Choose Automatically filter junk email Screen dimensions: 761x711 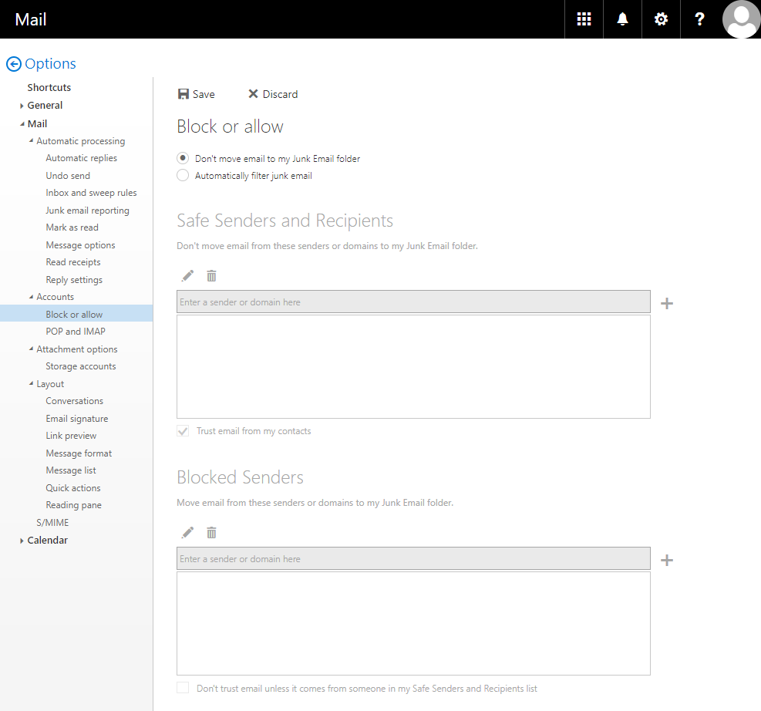point(183,175)
